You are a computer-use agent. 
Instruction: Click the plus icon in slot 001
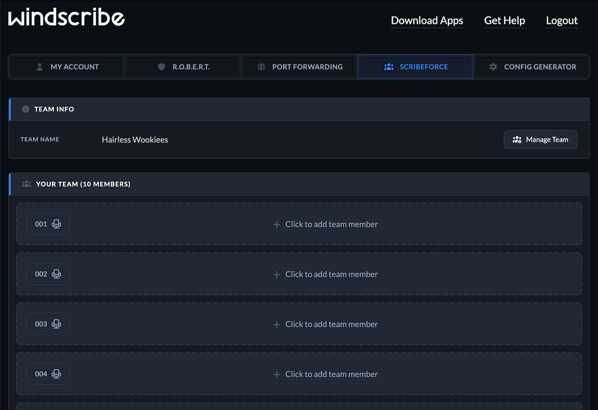(277, 224)
